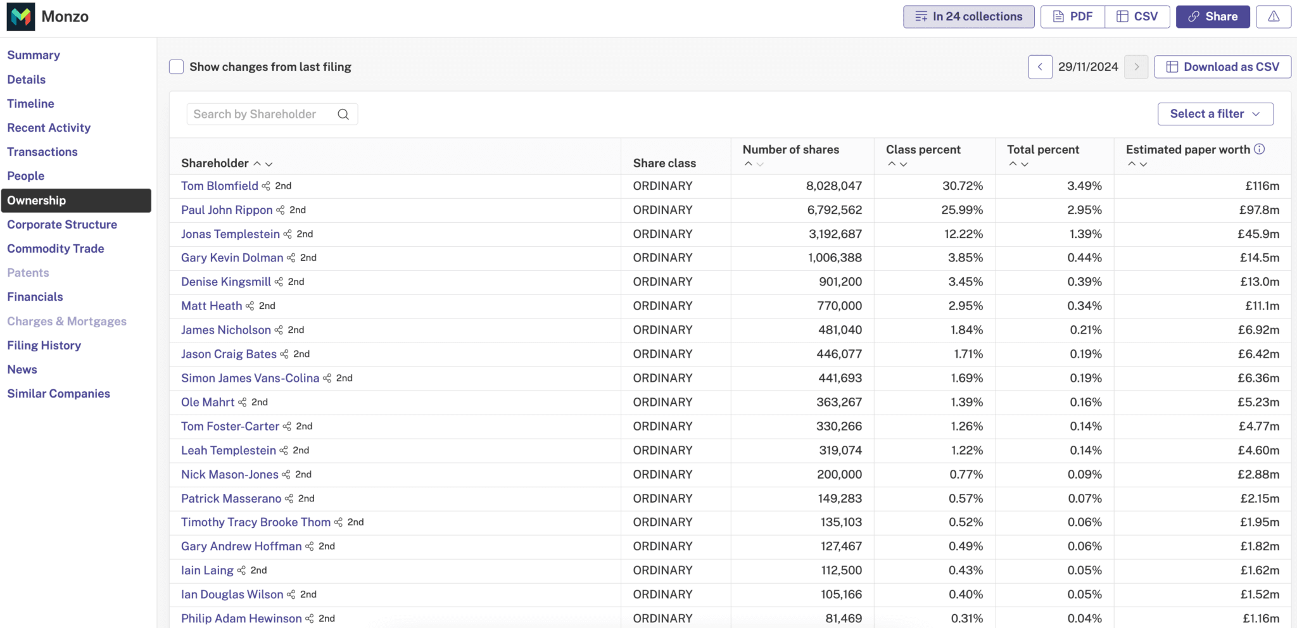This screenshot has height=628, width=1297.
Task: Open Filing History in the sidebar
Action: tap(44, 346)
